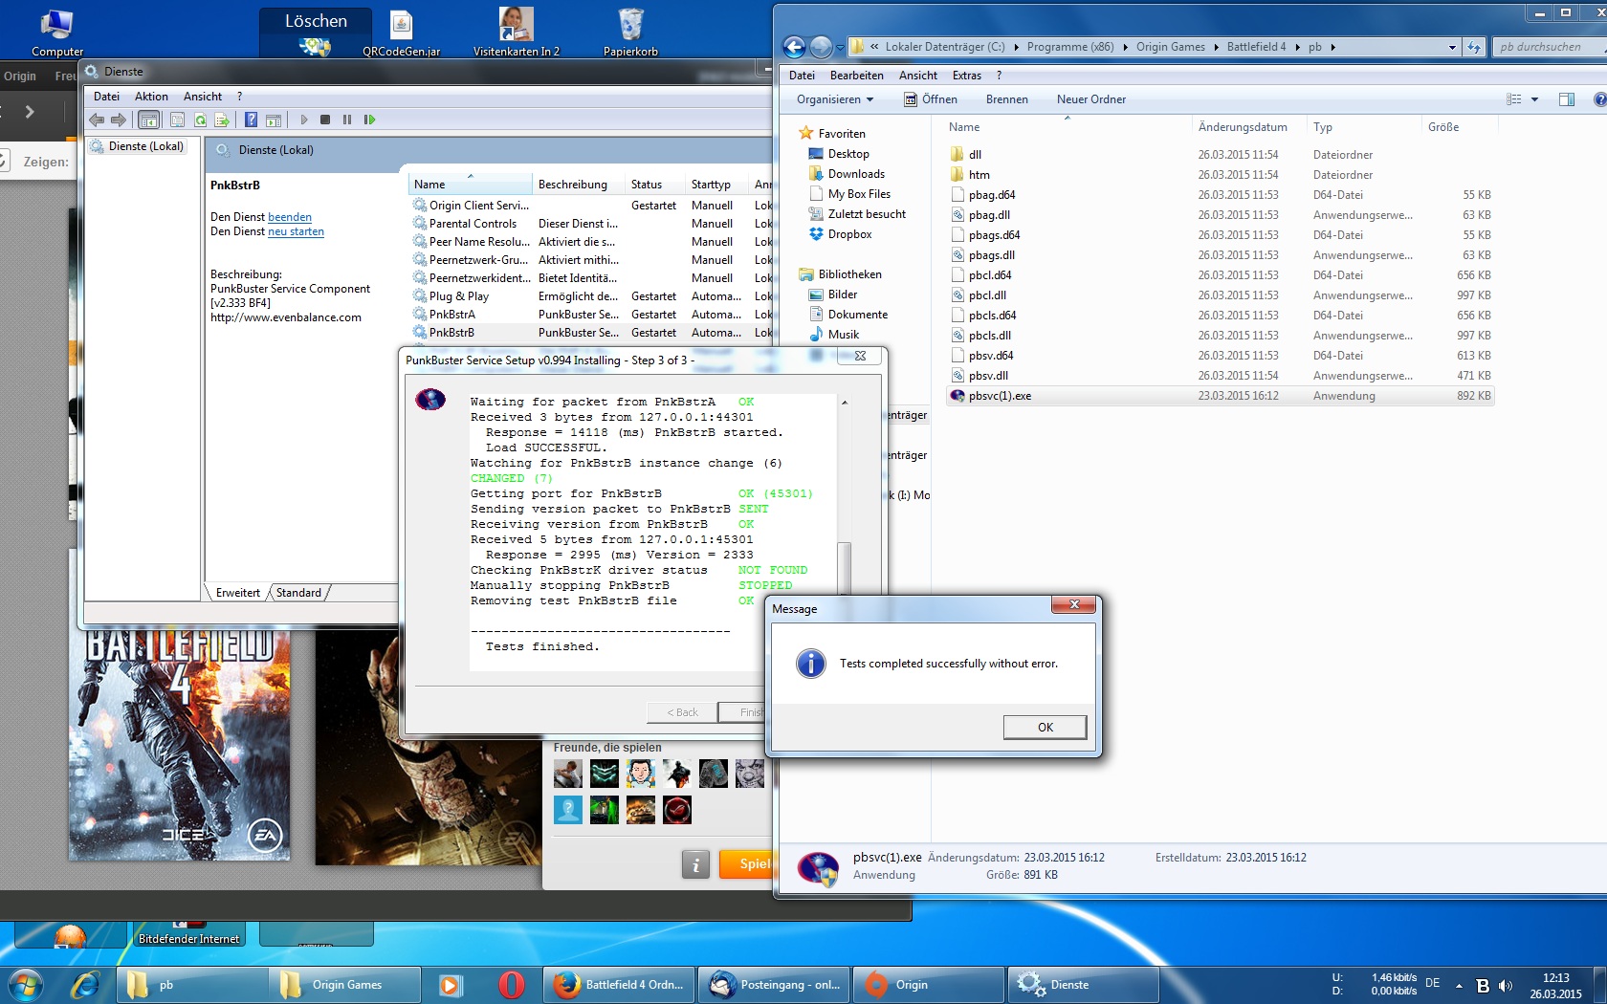
Task: Select the Plug & Play service row
Action: 591,296
